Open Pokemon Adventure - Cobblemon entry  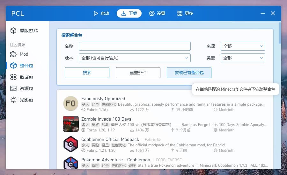tap(165, 162)
